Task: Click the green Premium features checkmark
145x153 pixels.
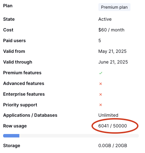Action: pyautogui.click(x=100, y=73)
